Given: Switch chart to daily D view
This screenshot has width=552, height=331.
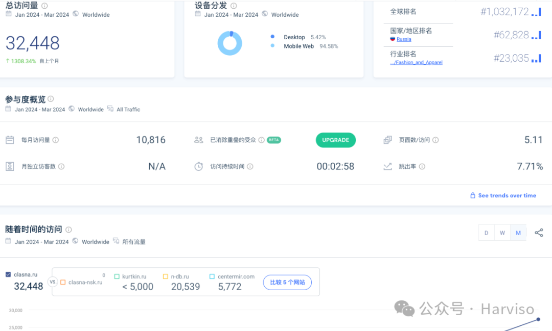Looking at the screenshot, I should coord(486,233).
